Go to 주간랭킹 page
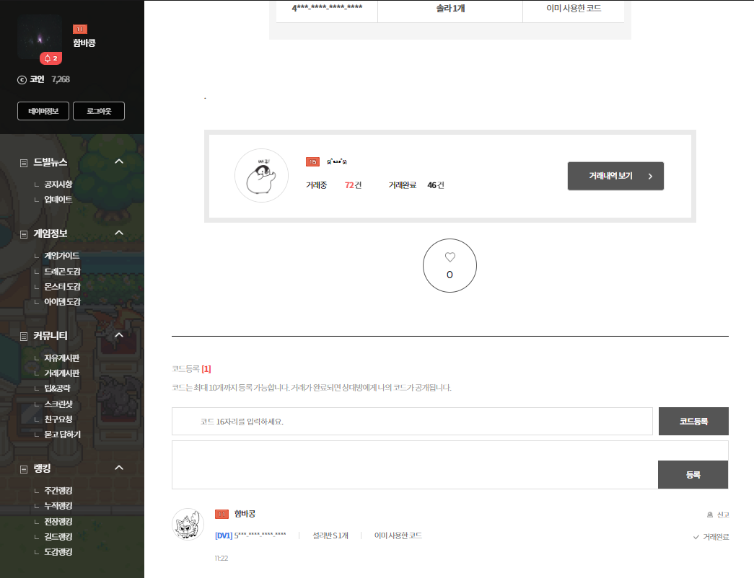This screenshot has width=754, height=578. 58,491
